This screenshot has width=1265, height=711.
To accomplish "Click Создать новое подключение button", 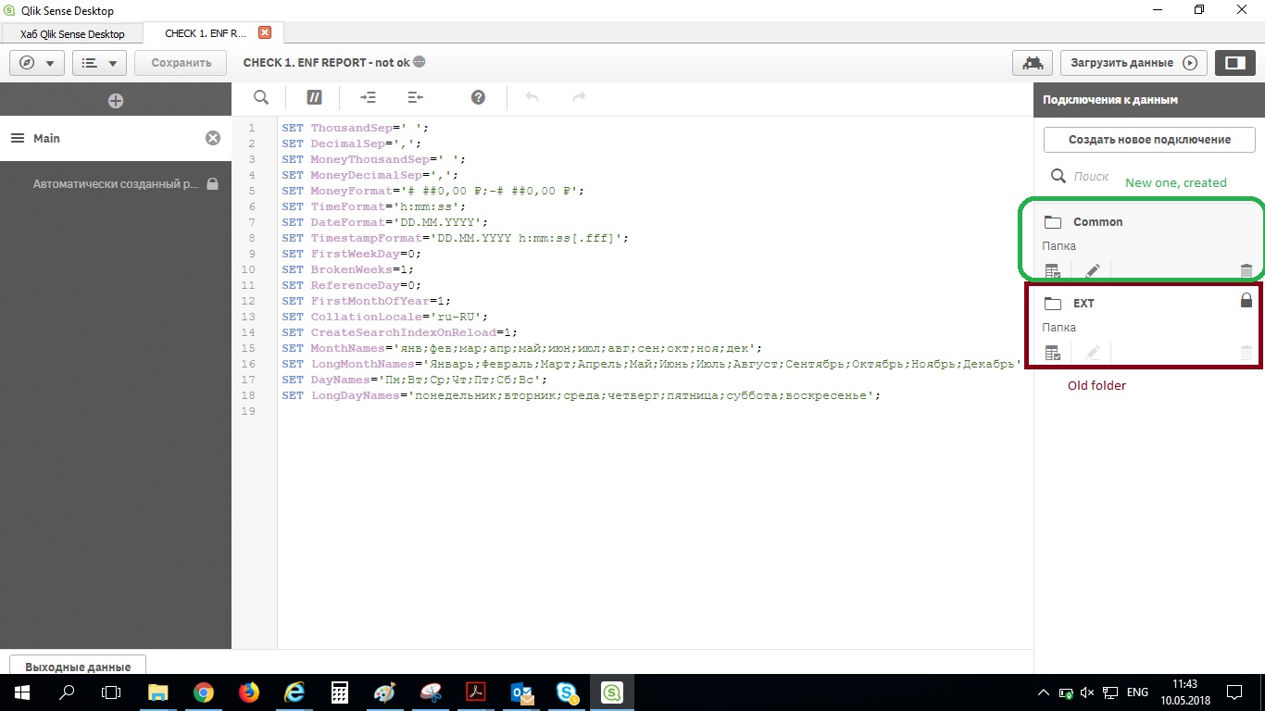I will (x=1149, y=140).
